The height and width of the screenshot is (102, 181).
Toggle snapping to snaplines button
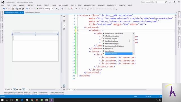(23, 90)
